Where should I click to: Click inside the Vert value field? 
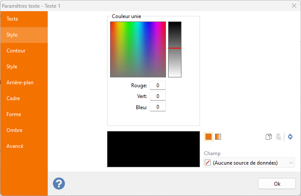click(x=158, y=96)
